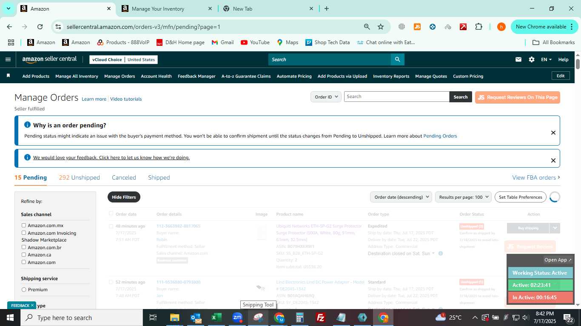The image size is (581, 326).
Task: Open order 112-3663982-8817065 link
Action: tap(178, 226)
